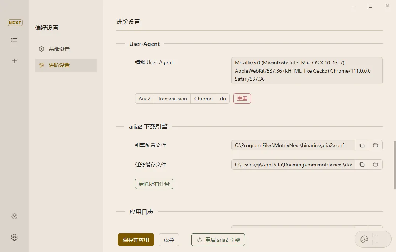
Task: Click the 任务缓存文件 path field
Action: [x=293, y=165]
